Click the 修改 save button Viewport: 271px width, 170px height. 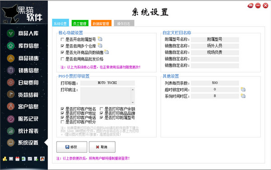point(72,147)
